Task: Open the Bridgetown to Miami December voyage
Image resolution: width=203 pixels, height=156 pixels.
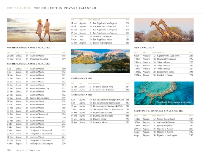Action: [36, 59]
